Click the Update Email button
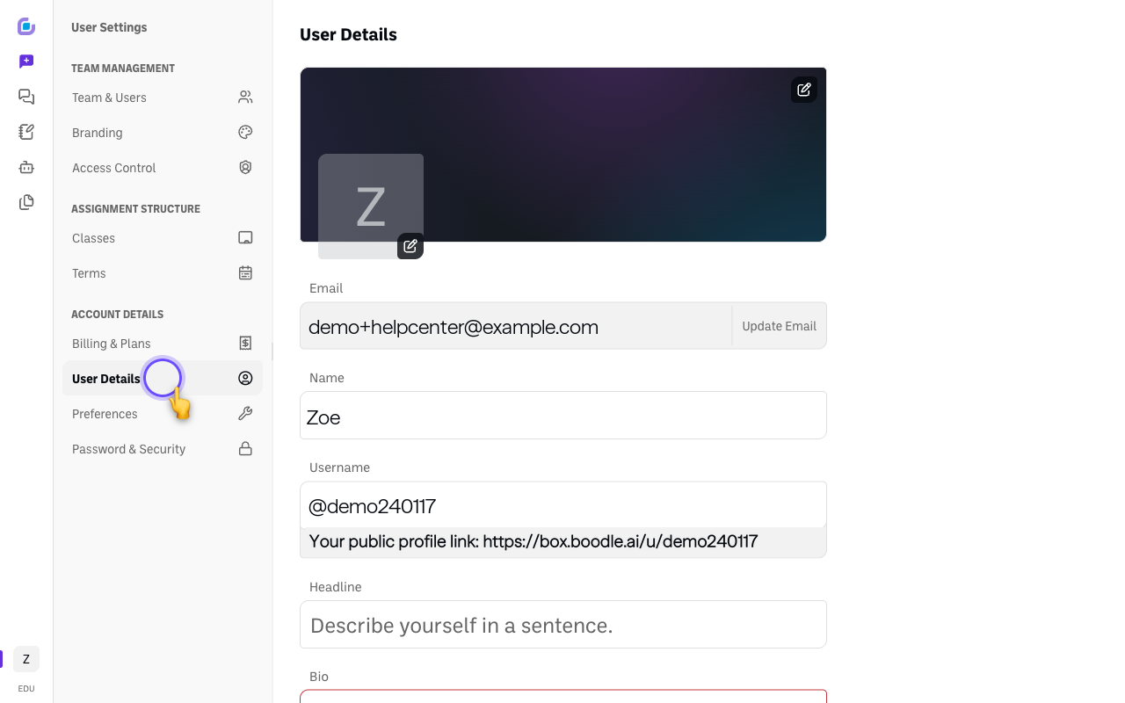This screenshot has width=1125, height=703. click(x=779, y=326)
